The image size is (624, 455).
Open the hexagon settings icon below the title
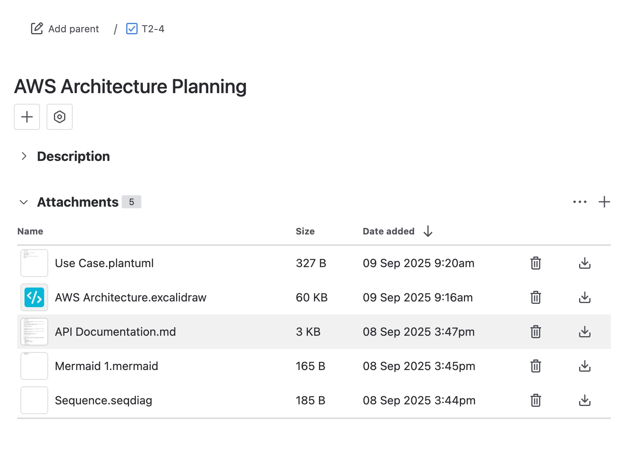coord(60,117)
